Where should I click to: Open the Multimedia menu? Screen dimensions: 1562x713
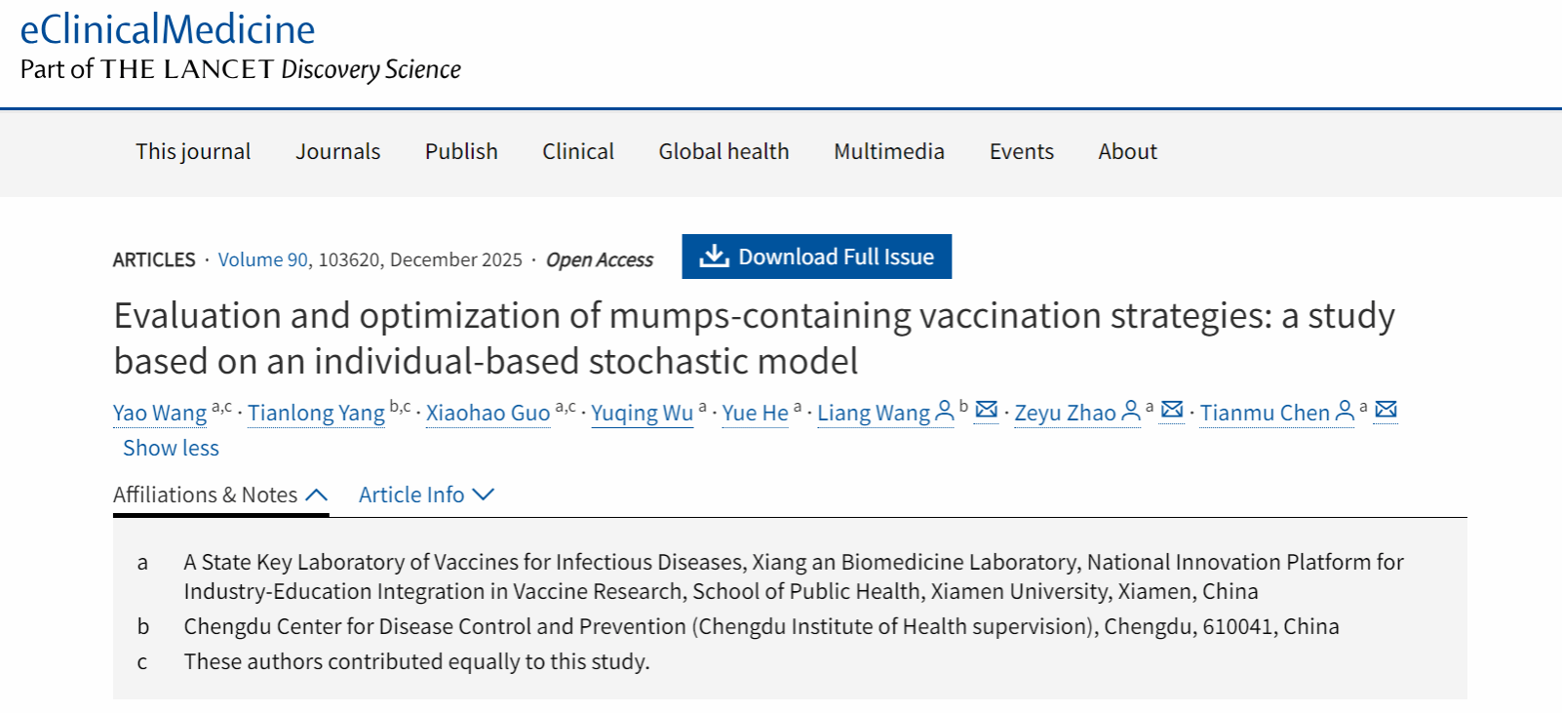(888, 151)
